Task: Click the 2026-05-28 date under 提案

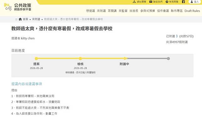Action: pos(36,68)
